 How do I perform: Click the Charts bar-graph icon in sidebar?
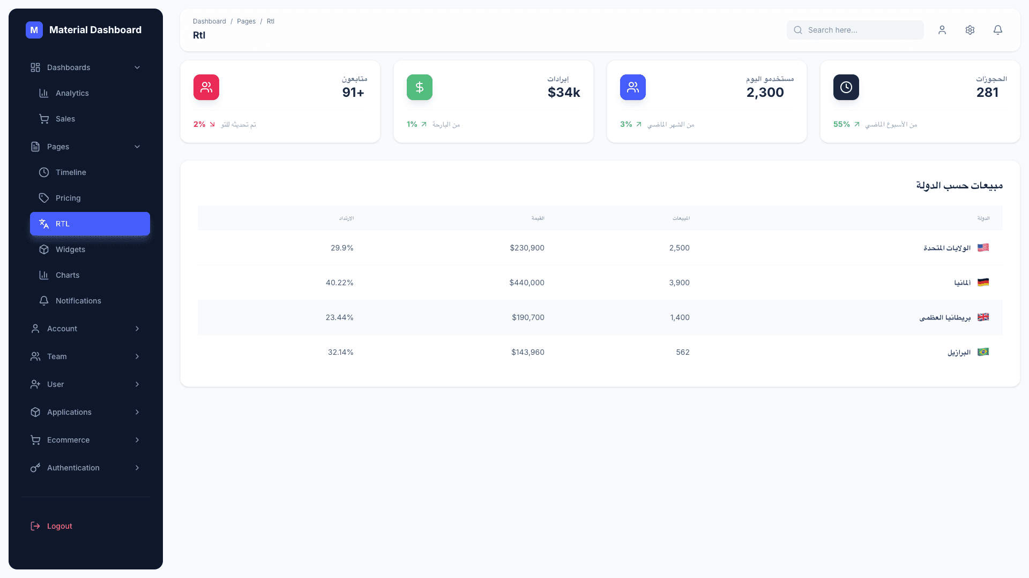(x=44, y=275)
